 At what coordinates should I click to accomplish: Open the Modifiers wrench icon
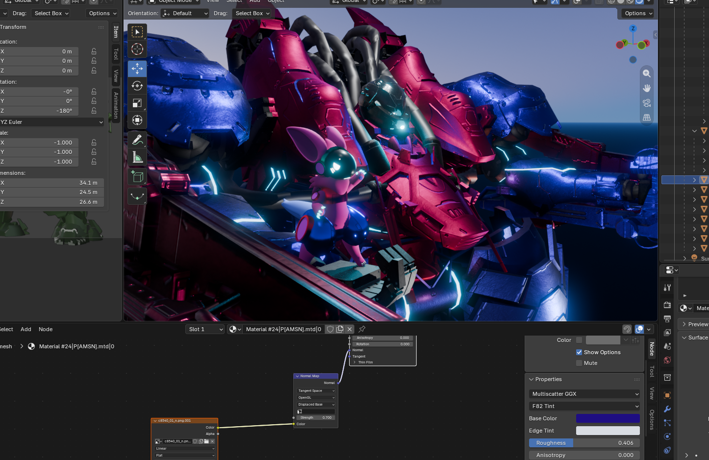coord(667,409)
